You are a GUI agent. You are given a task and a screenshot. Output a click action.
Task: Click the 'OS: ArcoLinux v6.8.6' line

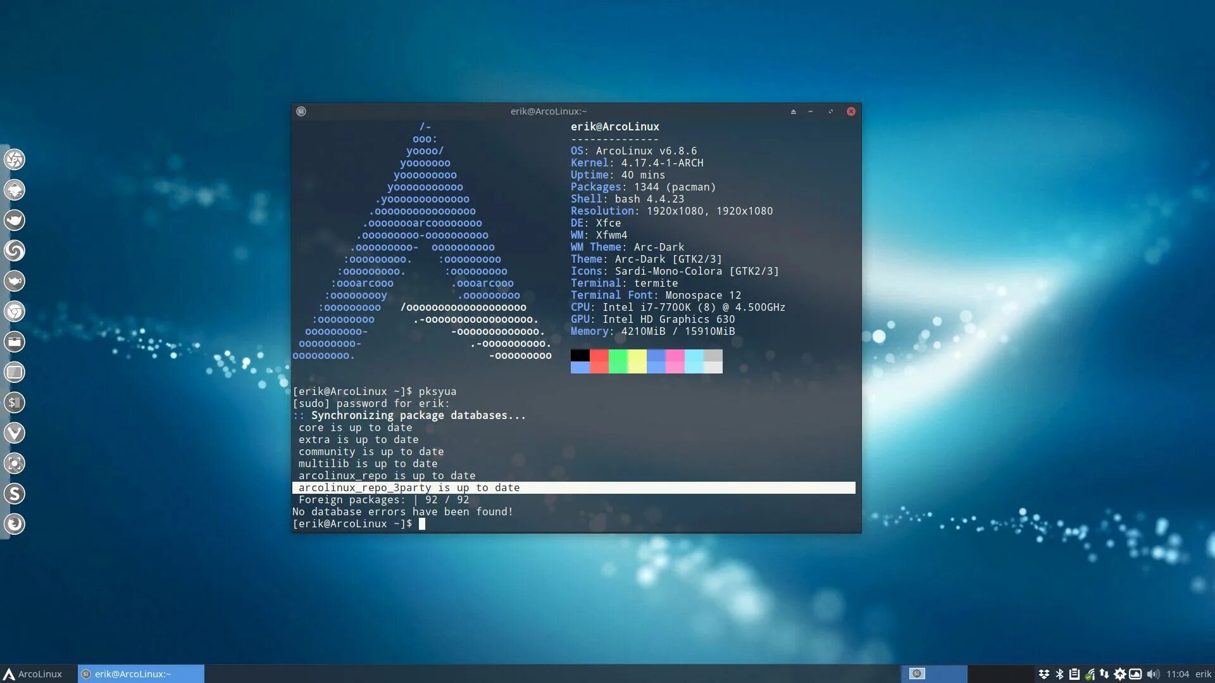(633, 151)
